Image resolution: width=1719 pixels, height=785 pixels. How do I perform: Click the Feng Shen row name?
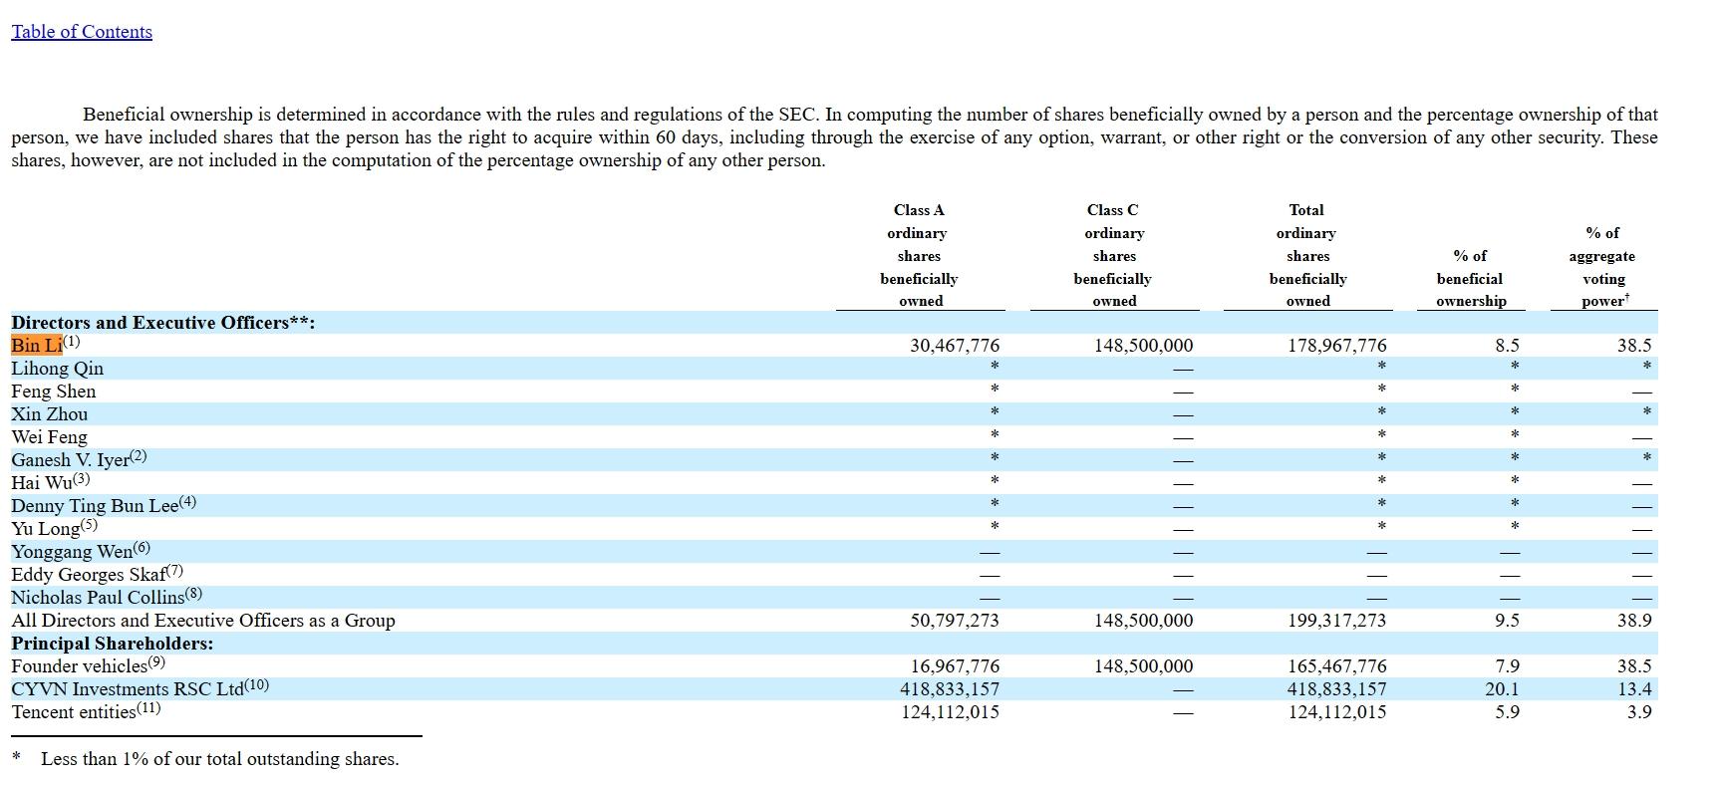54,392
